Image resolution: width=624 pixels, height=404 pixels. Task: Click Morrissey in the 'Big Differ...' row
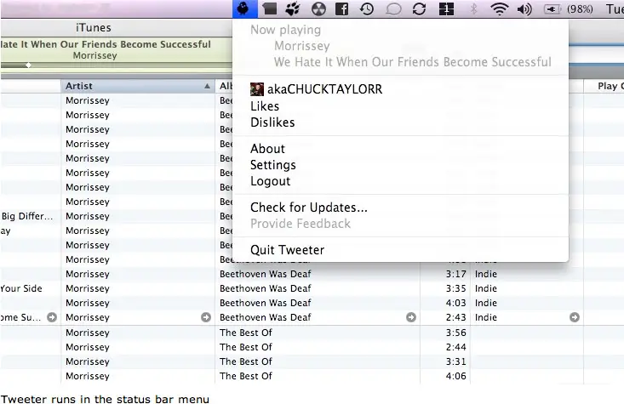[x=87, y=216]
